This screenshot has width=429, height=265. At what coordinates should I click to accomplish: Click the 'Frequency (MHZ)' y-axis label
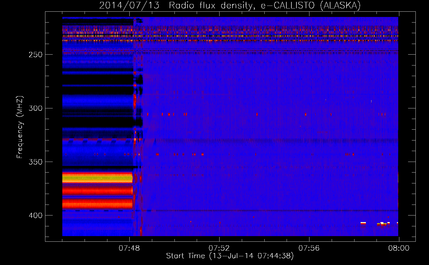click(20, 127)
